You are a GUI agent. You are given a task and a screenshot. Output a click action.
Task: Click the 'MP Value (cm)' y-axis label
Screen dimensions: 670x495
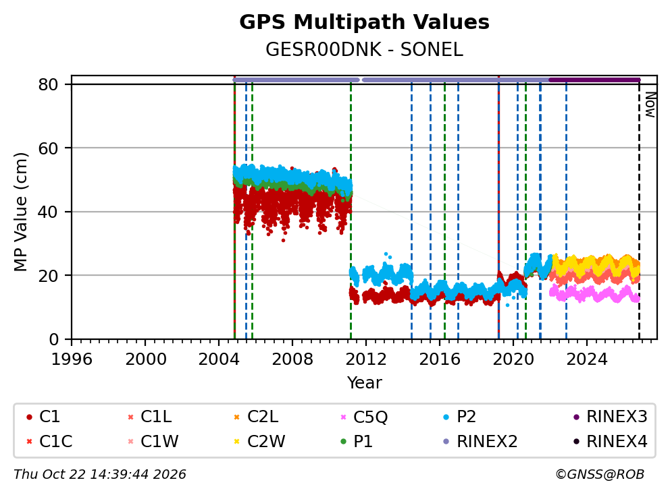(x=20, y=212)
